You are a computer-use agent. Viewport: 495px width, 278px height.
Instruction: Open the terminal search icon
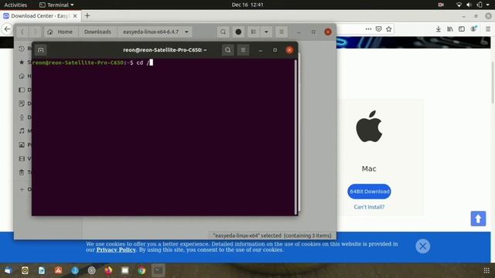227,49
